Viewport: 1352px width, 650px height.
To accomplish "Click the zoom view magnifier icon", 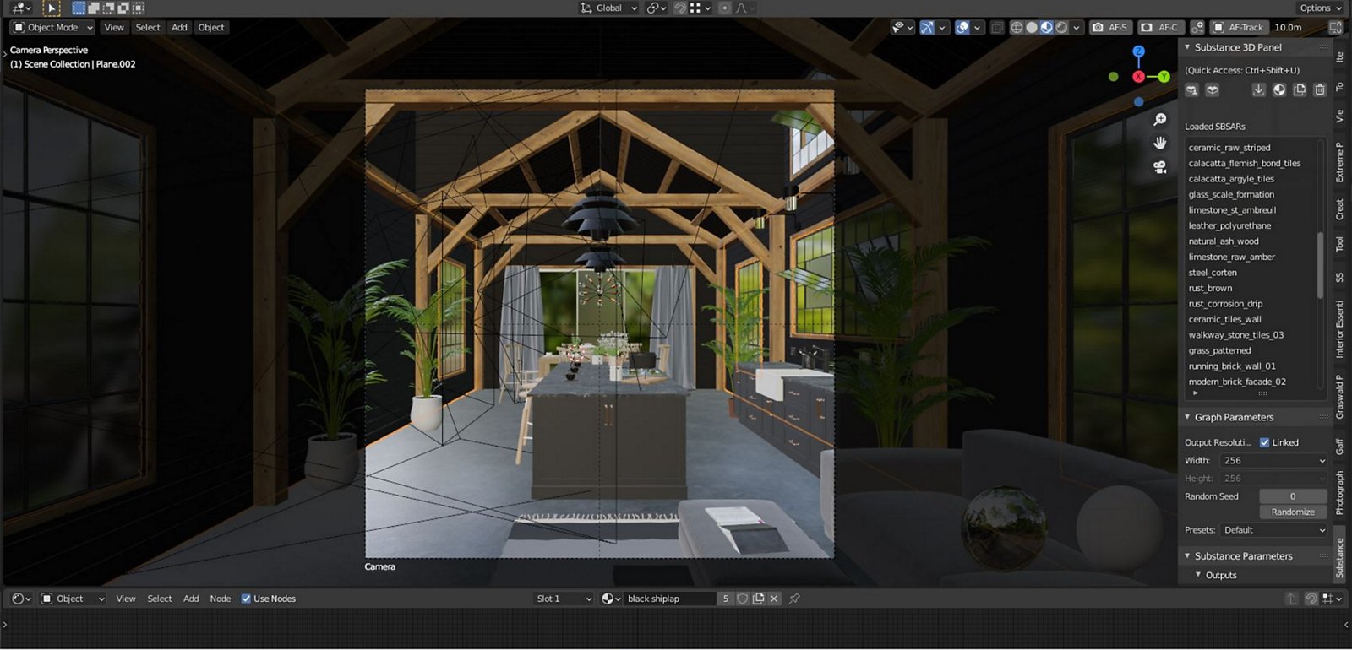I will 1160,120.
